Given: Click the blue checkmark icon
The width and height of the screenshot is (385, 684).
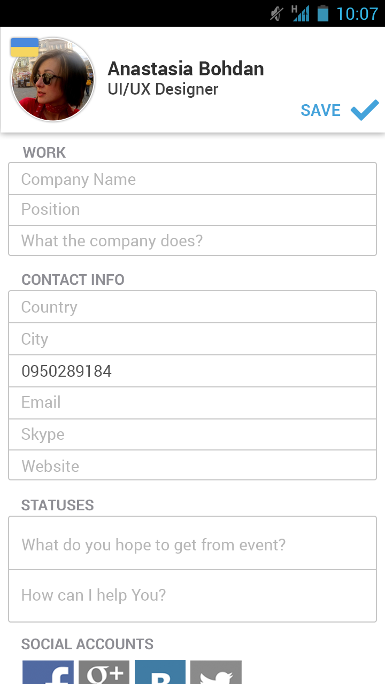Looking at the screenshot, I should coord(365,110).
